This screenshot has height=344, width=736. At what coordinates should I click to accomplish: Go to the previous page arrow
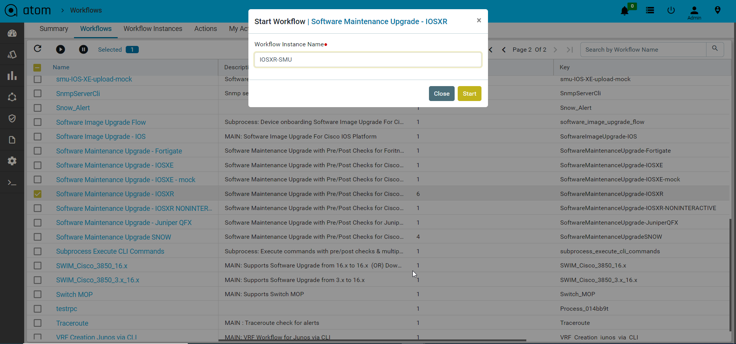(504, 50)
